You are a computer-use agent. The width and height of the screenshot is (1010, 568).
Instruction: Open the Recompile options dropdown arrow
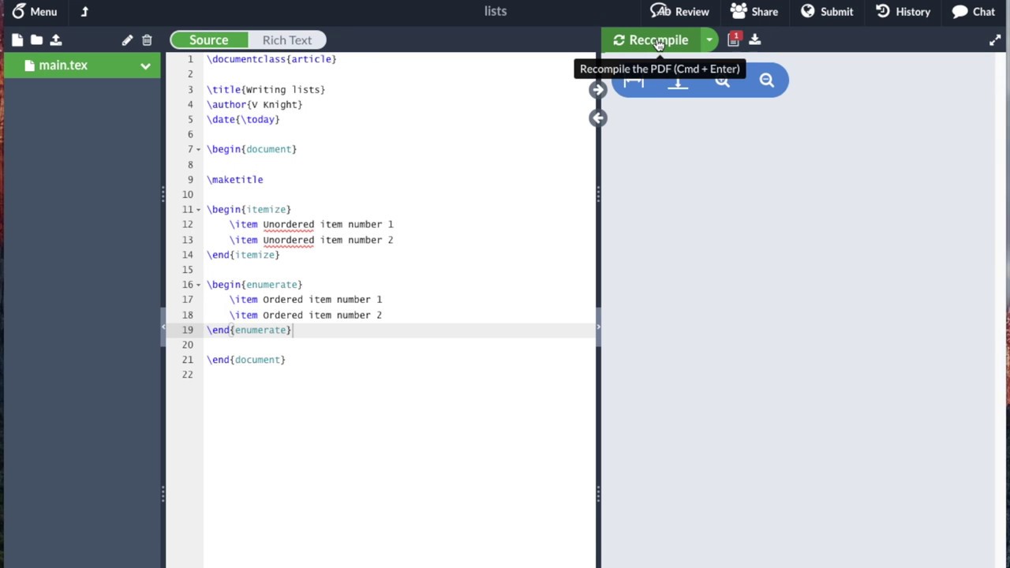(x=709, y=40)
